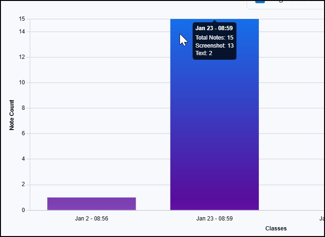Click the tall blue Jan 23 - 08:59 bar
The height and width of the screenshot is (237, 325).
[214, 114]
